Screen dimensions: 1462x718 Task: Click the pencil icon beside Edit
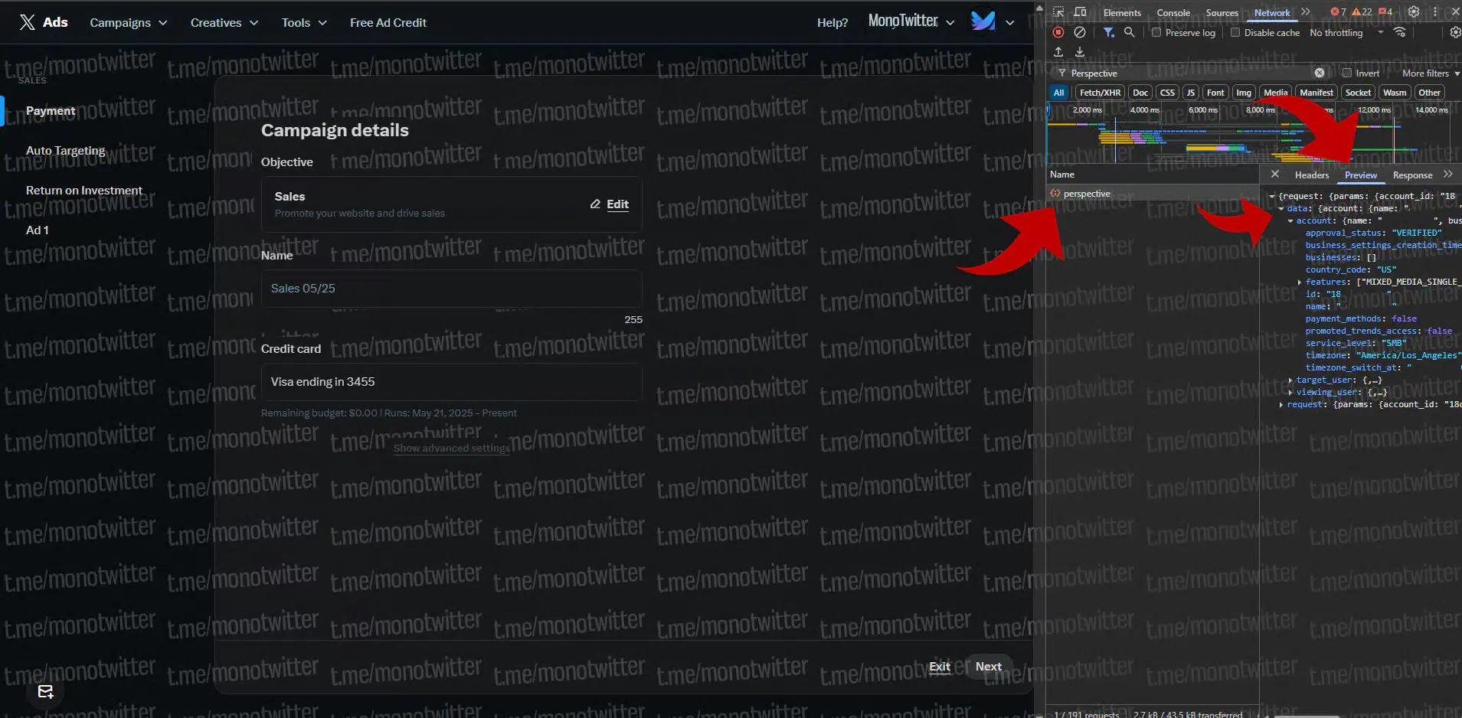(x=595, y=204)
